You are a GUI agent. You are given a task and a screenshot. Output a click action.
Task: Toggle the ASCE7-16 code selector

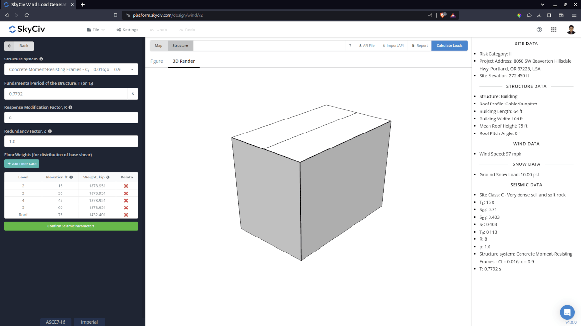tap(56, 322)
